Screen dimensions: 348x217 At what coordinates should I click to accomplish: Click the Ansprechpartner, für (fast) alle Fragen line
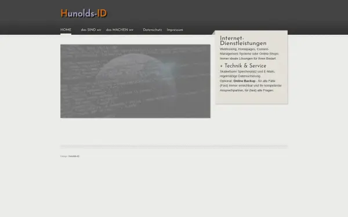(x=246, y=90)
